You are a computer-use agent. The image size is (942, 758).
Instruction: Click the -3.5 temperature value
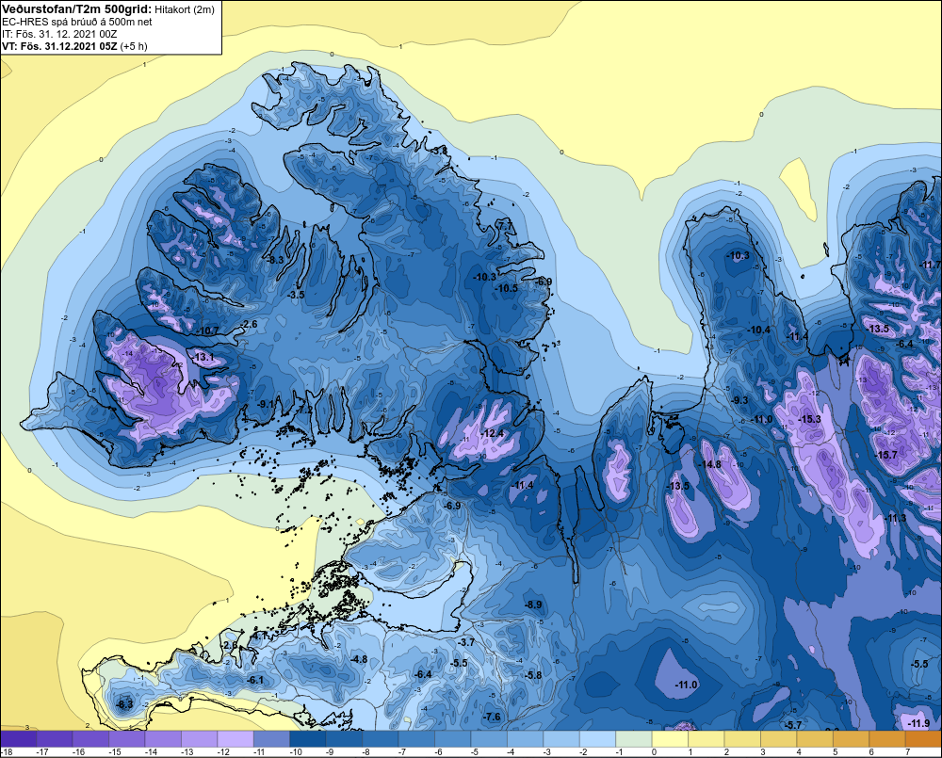(x=296, y=295)
